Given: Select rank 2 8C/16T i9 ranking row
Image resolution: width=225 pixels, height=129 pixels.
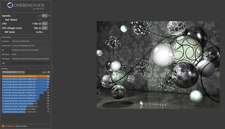Looking at the screenshot, I should click(x=26, y=79).
